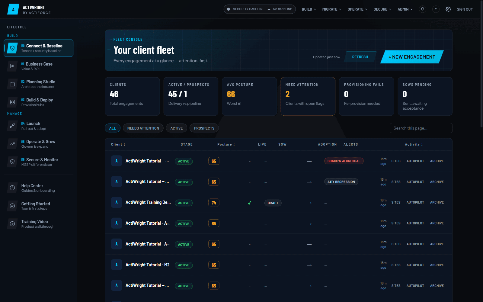Select the Active filter tab
Viewport: 483px width, 302px height.
click(x=177, y=128)
